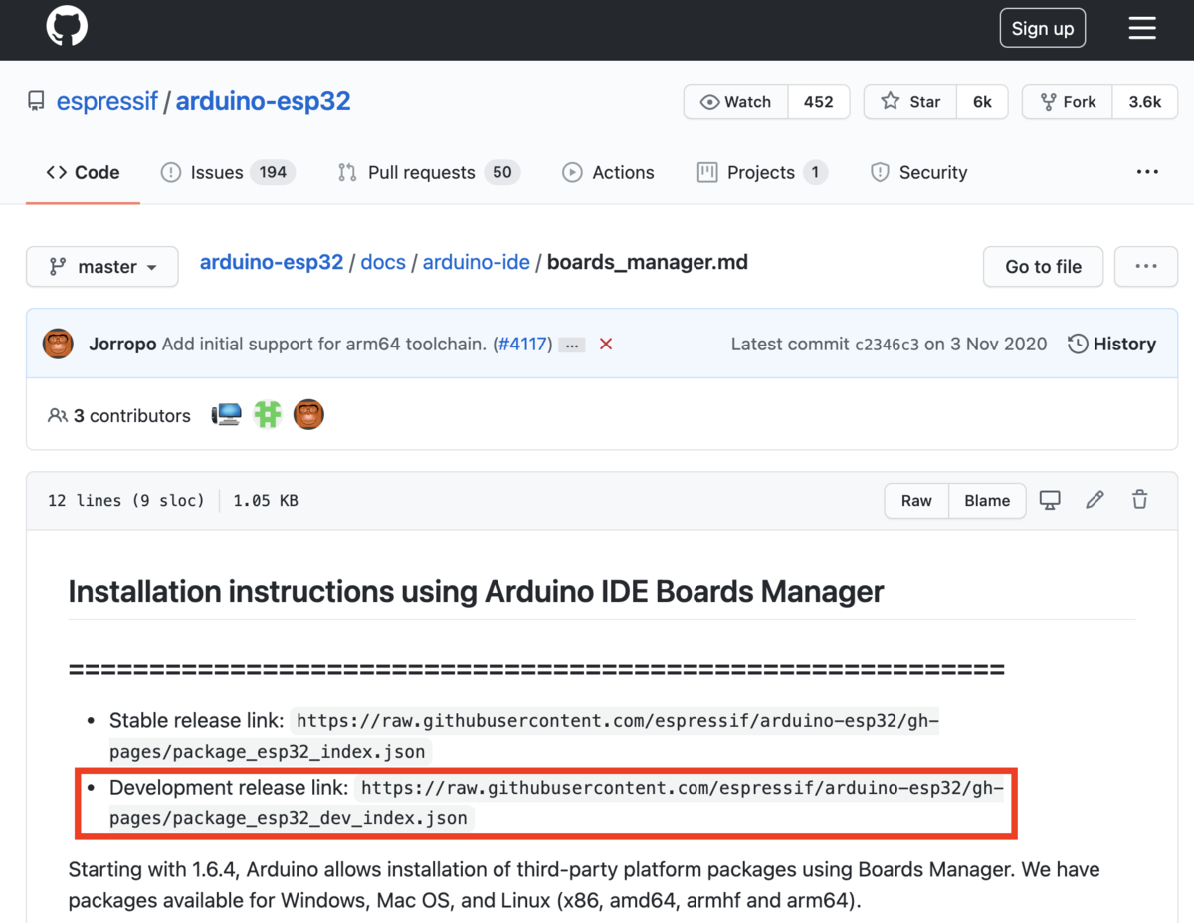Image resolution: width=1194 pixels, height=923 pixels.
Task: Click the Raw button
Action: click(916, 501)
